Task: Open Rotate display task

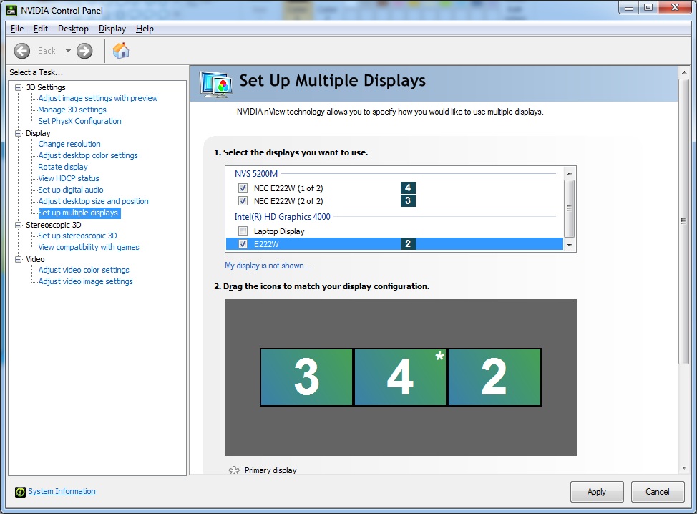Action: tap(63, 168)
